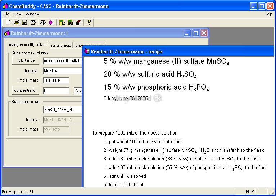
Task: Click the concentration calculator C icon
Action: point(62,23)
